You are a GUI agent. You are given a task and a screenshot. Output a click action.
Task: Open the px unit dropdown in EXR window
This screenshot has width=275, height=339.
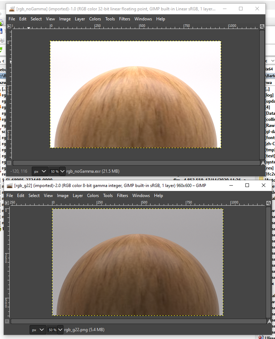(x=40, y=171)
